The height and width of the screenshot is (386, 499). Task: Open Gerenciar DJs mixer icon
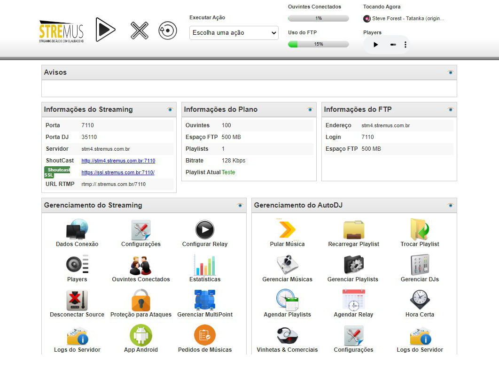pos(420,265)
